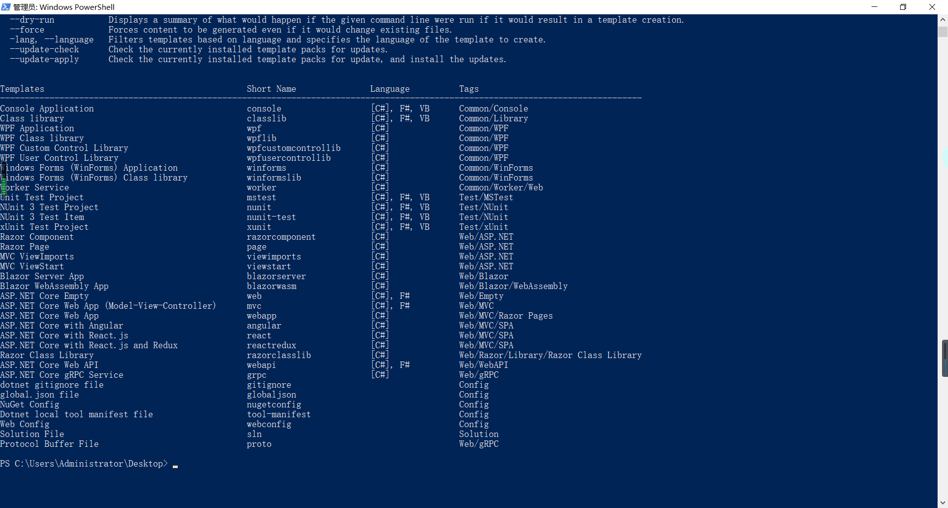Click 'viewstart' short name
Image resolution: width=948 pixels, height=508 pixels.
click(269, 266)
